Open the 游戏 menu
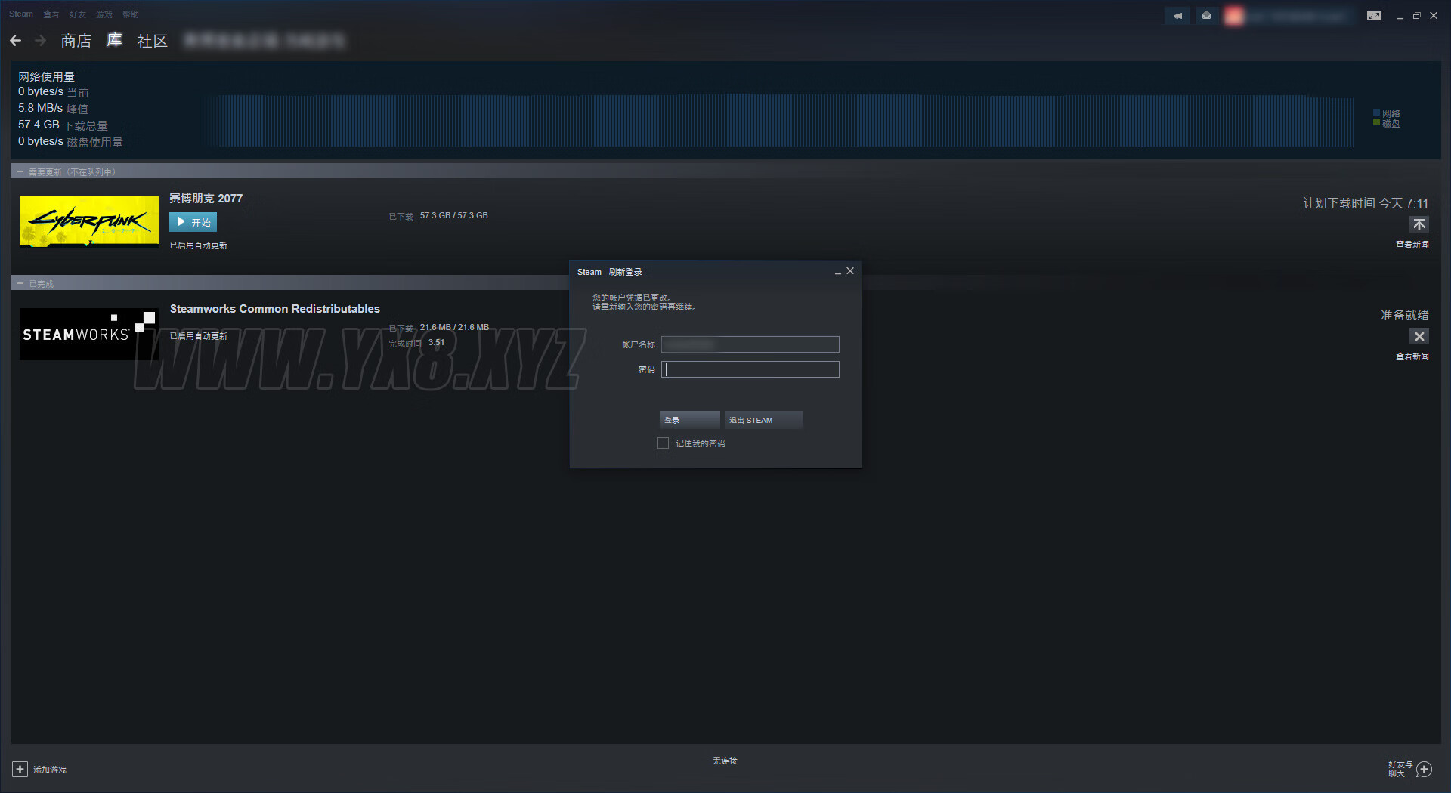 tap(104, 14)
